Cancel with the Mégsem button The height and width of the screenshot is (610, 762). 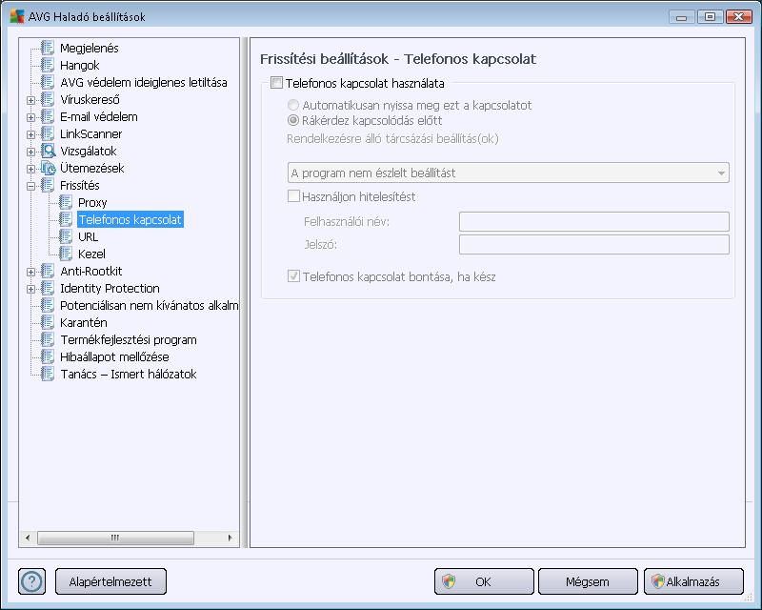point(588,581)
